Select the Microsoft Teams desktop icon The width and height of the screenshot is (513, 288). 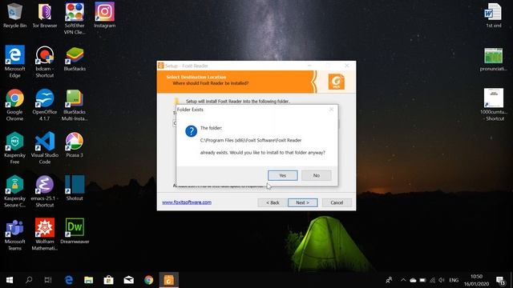click(14, 234)
